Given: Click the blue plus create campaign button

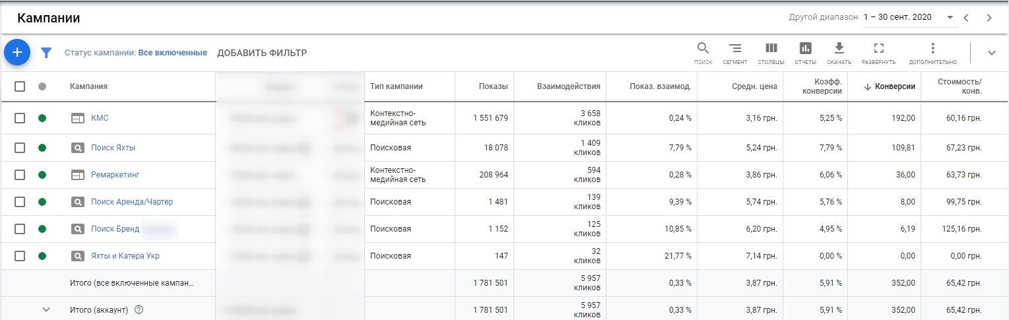Looking at the screenshot, I should (x=17, y=52).
